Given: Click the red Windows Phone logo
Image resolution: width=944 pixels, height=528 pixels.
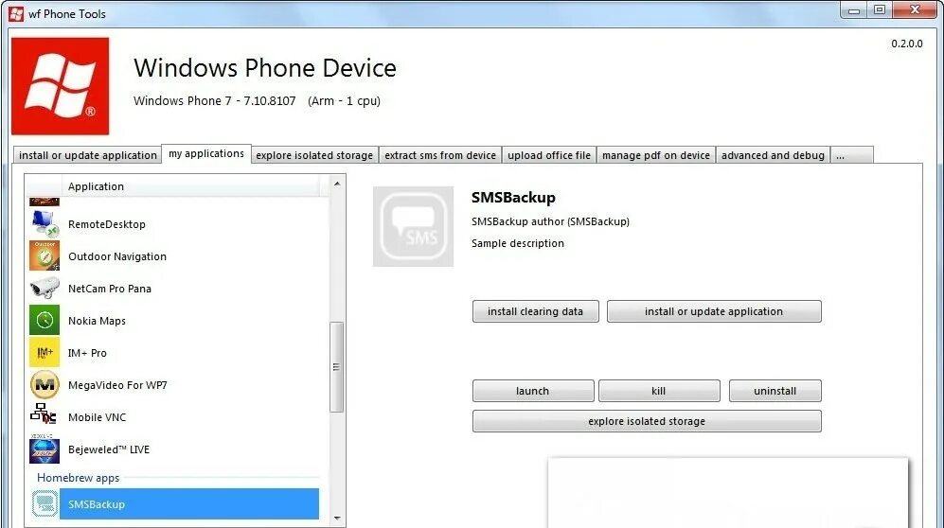Looking at the screenshot, I should (x=61, y=86).
